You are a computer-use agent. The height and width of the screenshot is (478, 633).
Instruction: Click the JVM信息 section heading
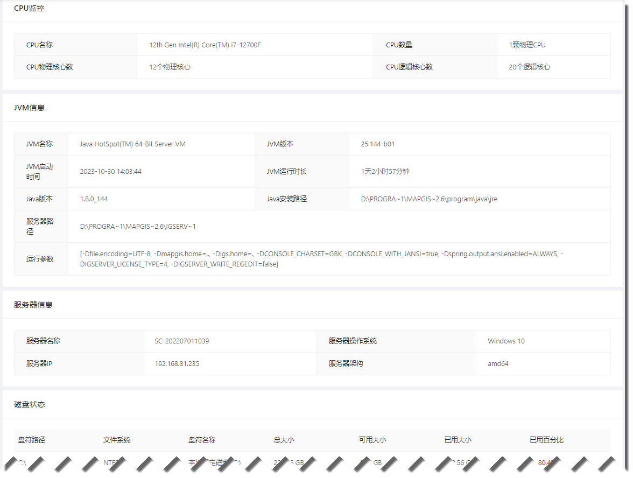[29, 108]
